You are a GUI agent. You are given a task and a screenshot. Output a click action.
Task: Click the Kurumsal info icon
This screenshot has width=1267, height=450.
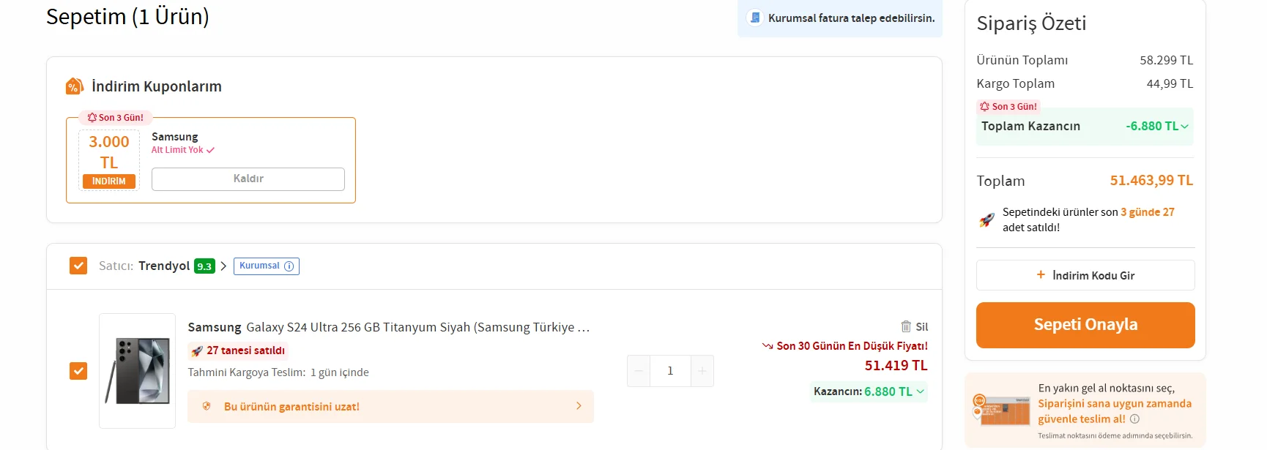click(x=289, y=266)
